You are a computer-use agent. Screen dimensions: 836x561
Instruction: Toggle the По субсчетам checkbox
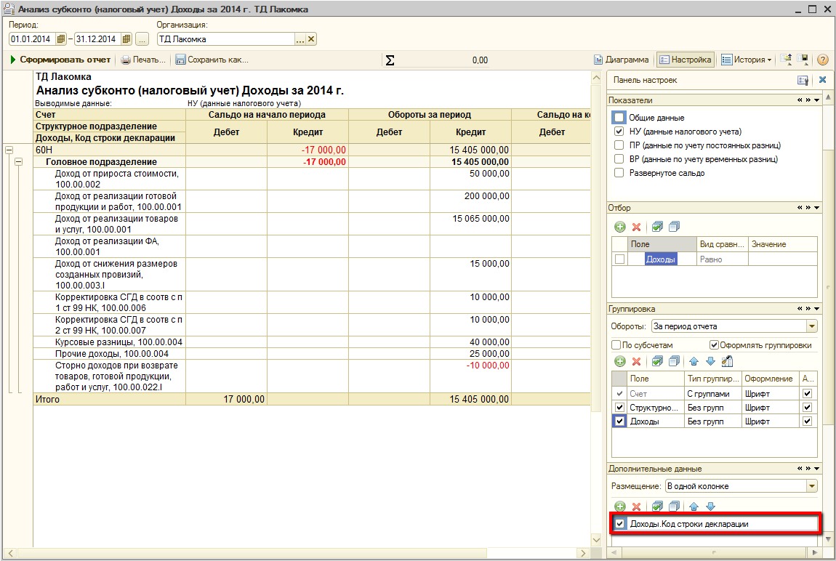click(616, 345)
